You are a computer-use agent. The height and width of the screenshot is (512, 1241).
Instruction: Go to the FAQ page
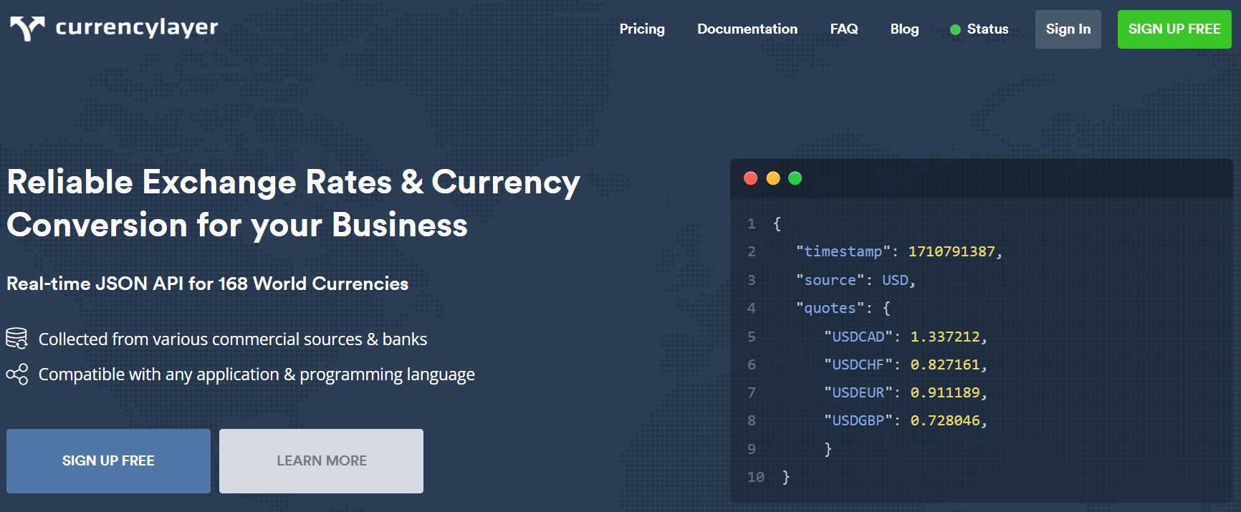[x=844, y=29]
